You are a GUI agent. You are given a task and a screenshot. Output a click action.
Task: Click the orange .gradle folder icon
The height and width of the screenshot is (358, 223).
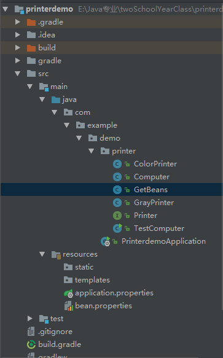point(31,22)
